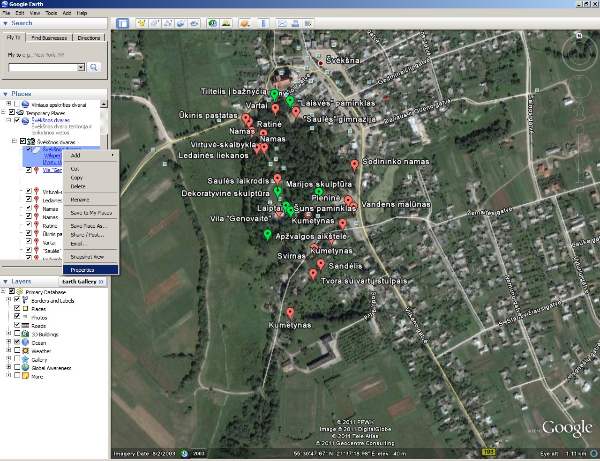The height and width of the screenshot is (461, 600).
Task: Collapse the Layers panel section
Action: point(6,282)
